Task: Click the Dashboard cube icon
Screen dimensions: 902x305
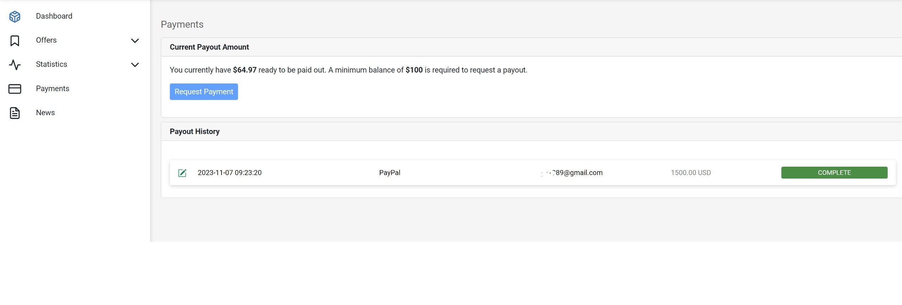Action: [x=15, y=16]
